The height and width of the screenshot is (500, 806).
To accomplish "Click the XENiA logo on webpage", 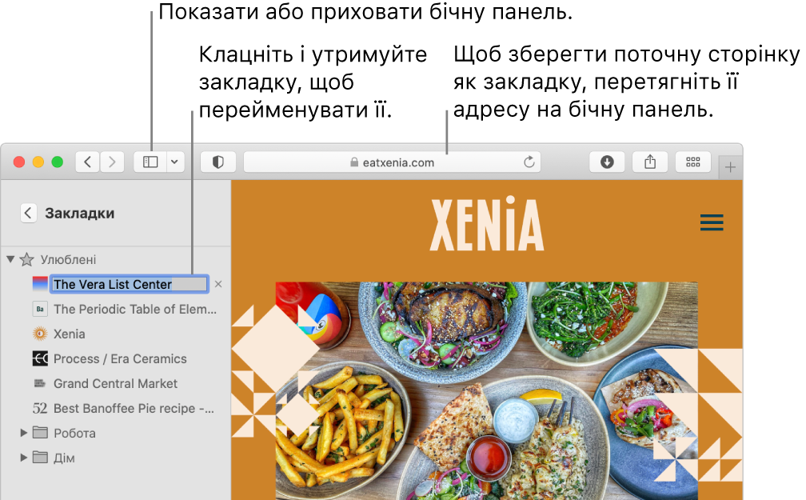I will pyautogui.click(x=487, y=226).
